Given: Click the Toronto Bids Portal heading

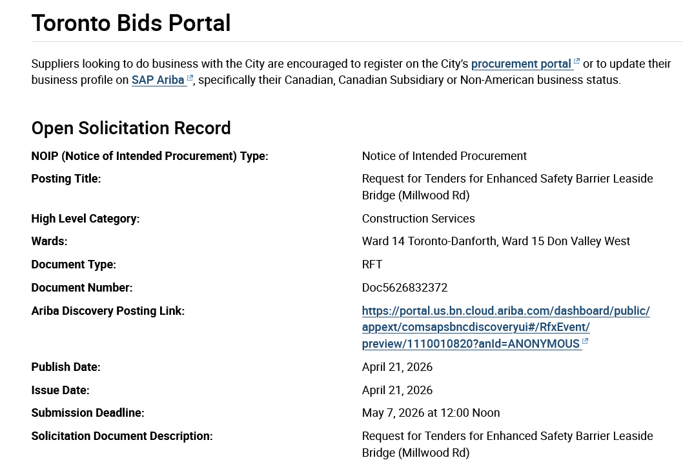Looking at the screenshot, I should (131, 23).
